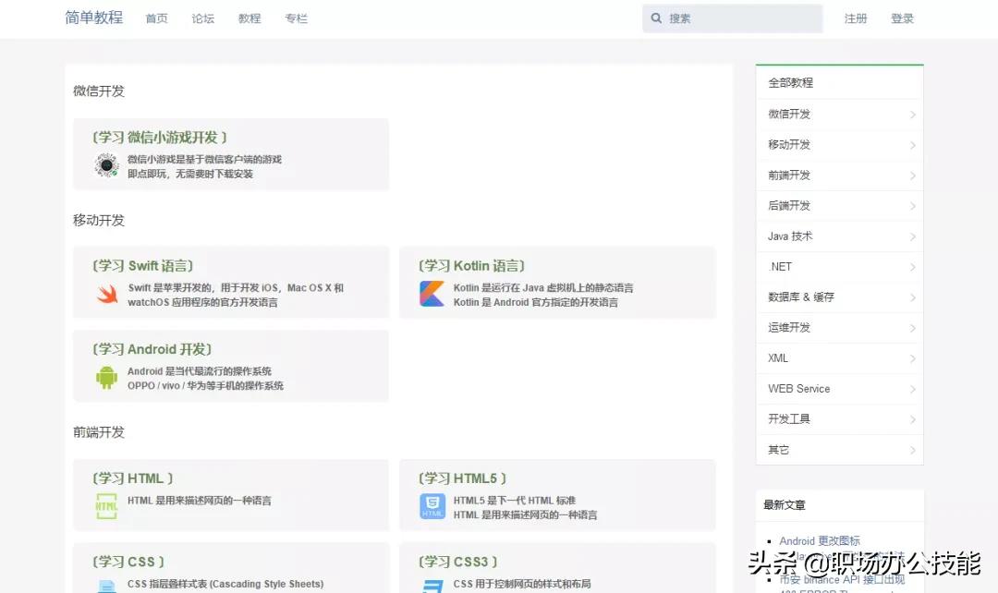Expand the WEB Service sidebar entry
Screen dimensions: 998x593
[913, 388]
